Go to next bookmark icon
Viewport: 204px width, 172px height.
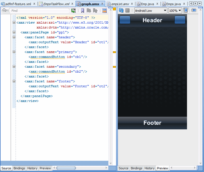89,11
